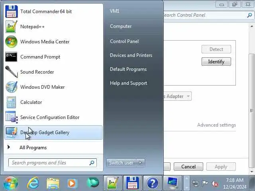This screenshot has height=191, width=255.
Task: Click Cancel in display settings window
Action: click(x=188, y=167)
